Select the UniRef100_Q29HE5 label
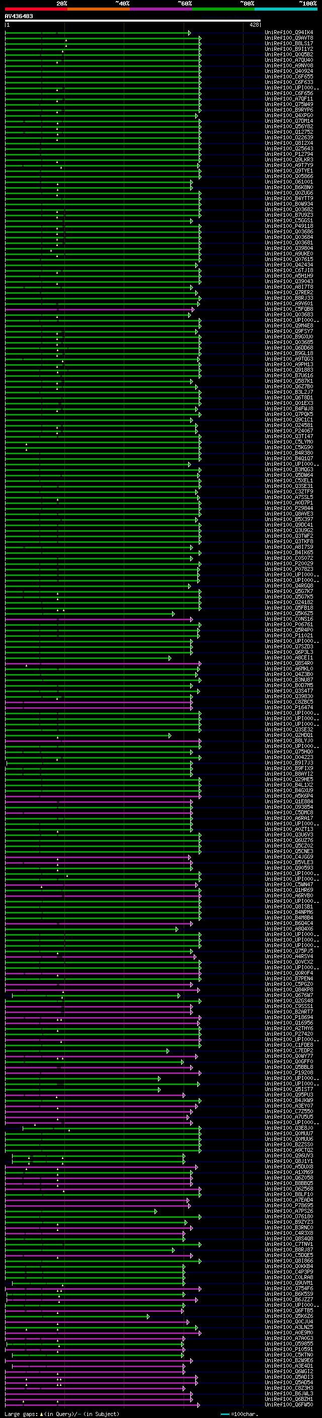 (x=289, y=780)
